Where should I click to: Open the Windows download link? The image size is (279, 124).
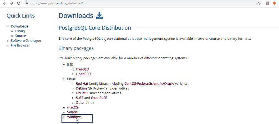tap(74, 117)
